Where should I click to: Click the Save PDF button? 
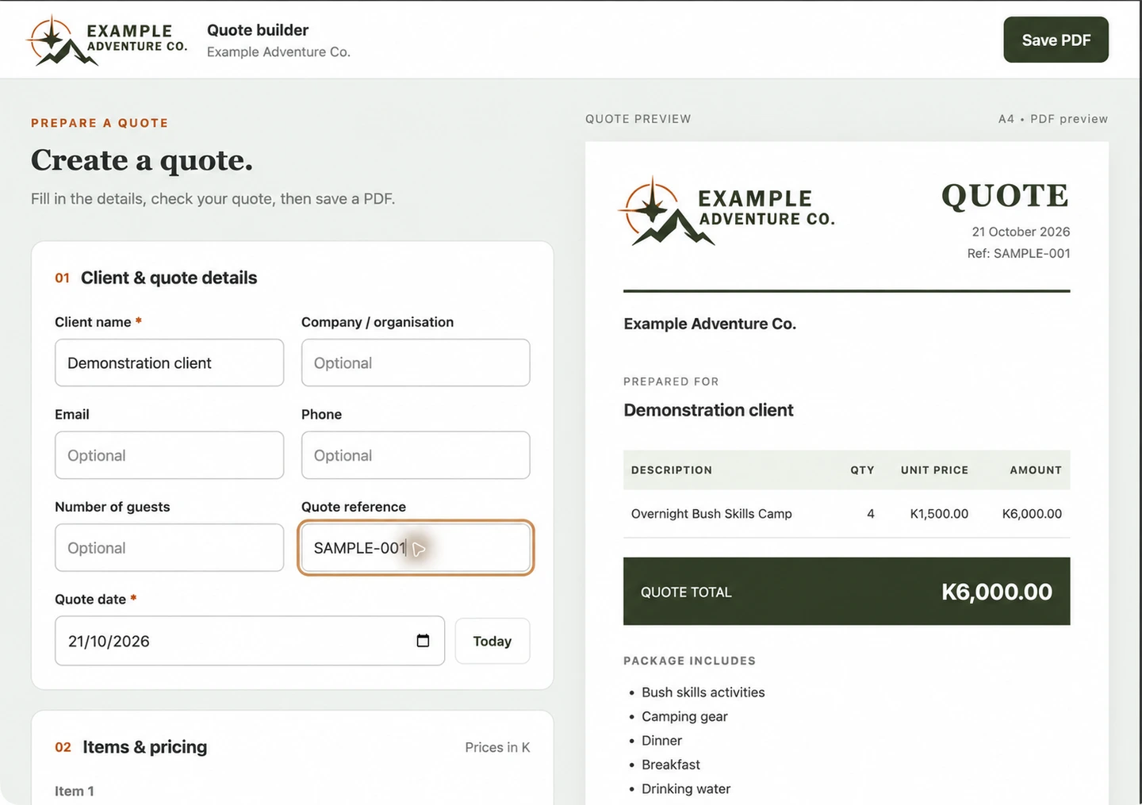pos(1056,40)
